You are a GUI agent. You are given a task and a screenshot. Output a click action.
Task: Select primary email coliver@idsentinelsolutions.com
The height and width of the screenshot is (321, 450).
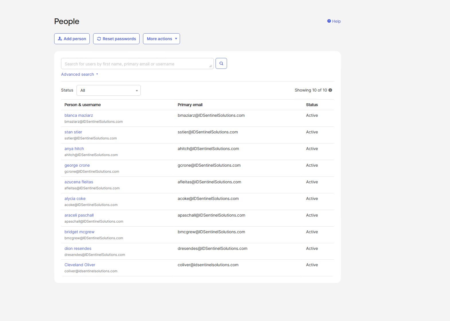[208, 265]
